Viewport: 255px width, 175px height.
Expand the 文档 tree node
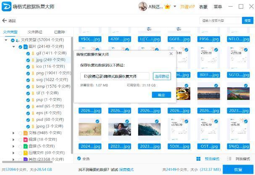(13, 133)
